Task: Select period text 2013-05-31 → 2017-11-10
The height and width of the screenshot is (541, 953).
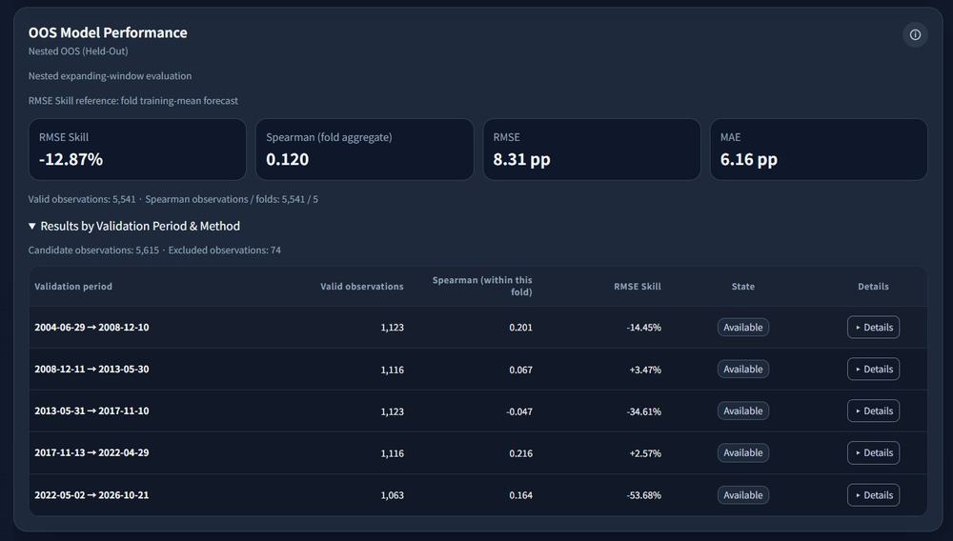Action: coord(91,411)
